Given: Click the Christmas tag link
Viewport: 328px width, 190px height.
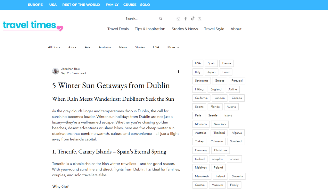Looking at the screenshot, I should click(x=220, y=150).
